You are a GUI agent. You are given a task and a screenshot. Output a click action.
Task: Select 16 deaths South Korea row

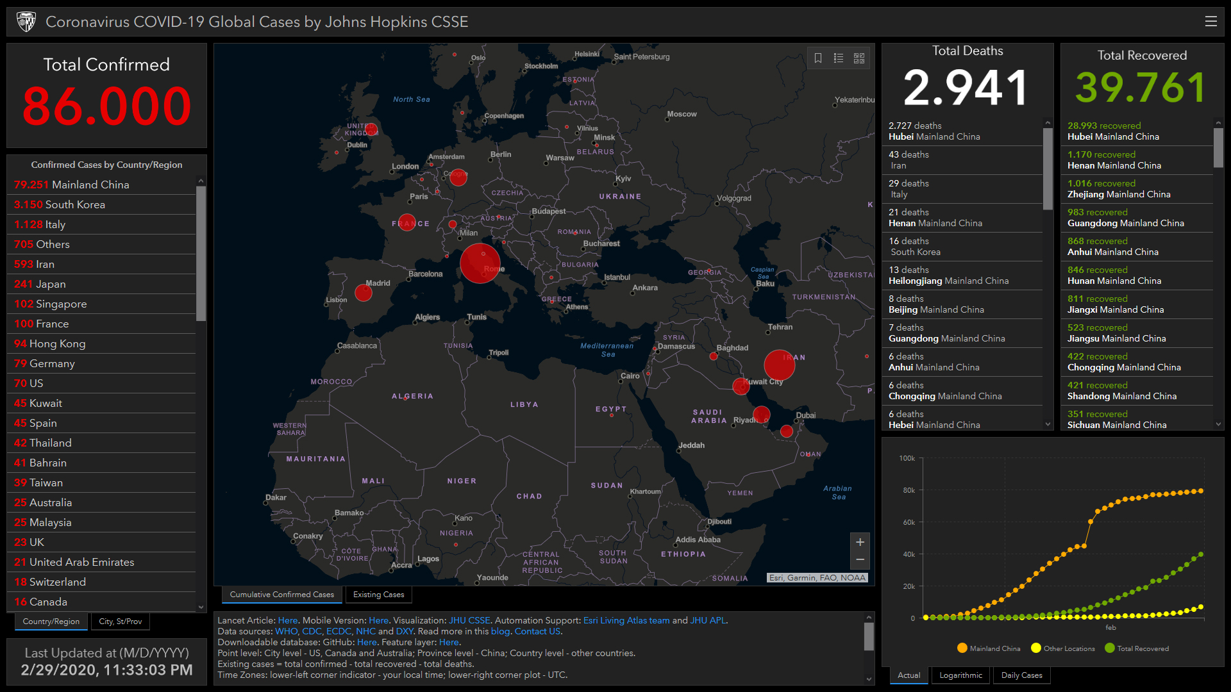point(962,247)
